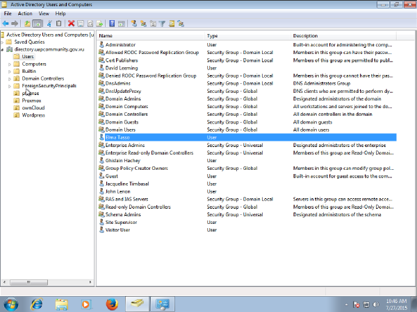
Task: Select the ownCloud organizational unit
Action: [33, 107]
